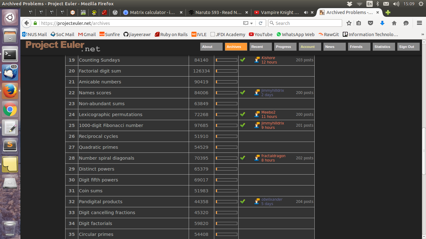The height and width of the screenshot is (239, 426).
Task: Open the Statistics page
Action: [384, 47]
